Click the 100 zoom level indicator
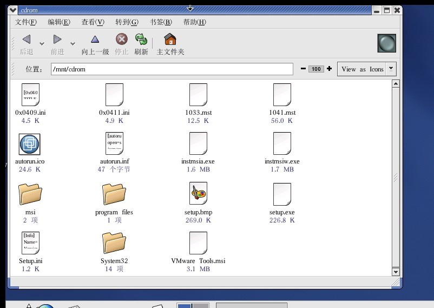Image resolution: width=434 pixels, height=308 pixels. pos(316,69)
